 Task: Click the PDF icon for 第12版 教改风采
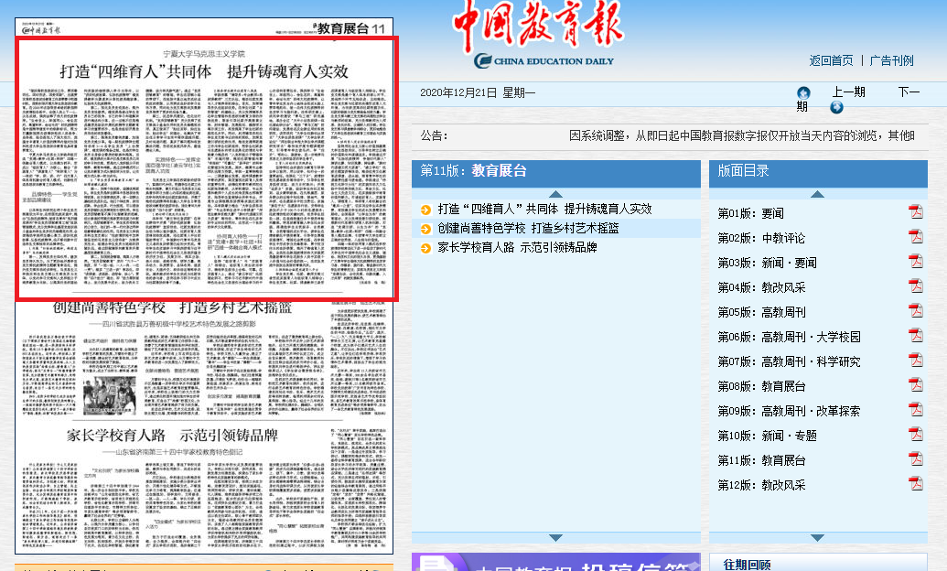pyautogui.click(x=915, y=484)
